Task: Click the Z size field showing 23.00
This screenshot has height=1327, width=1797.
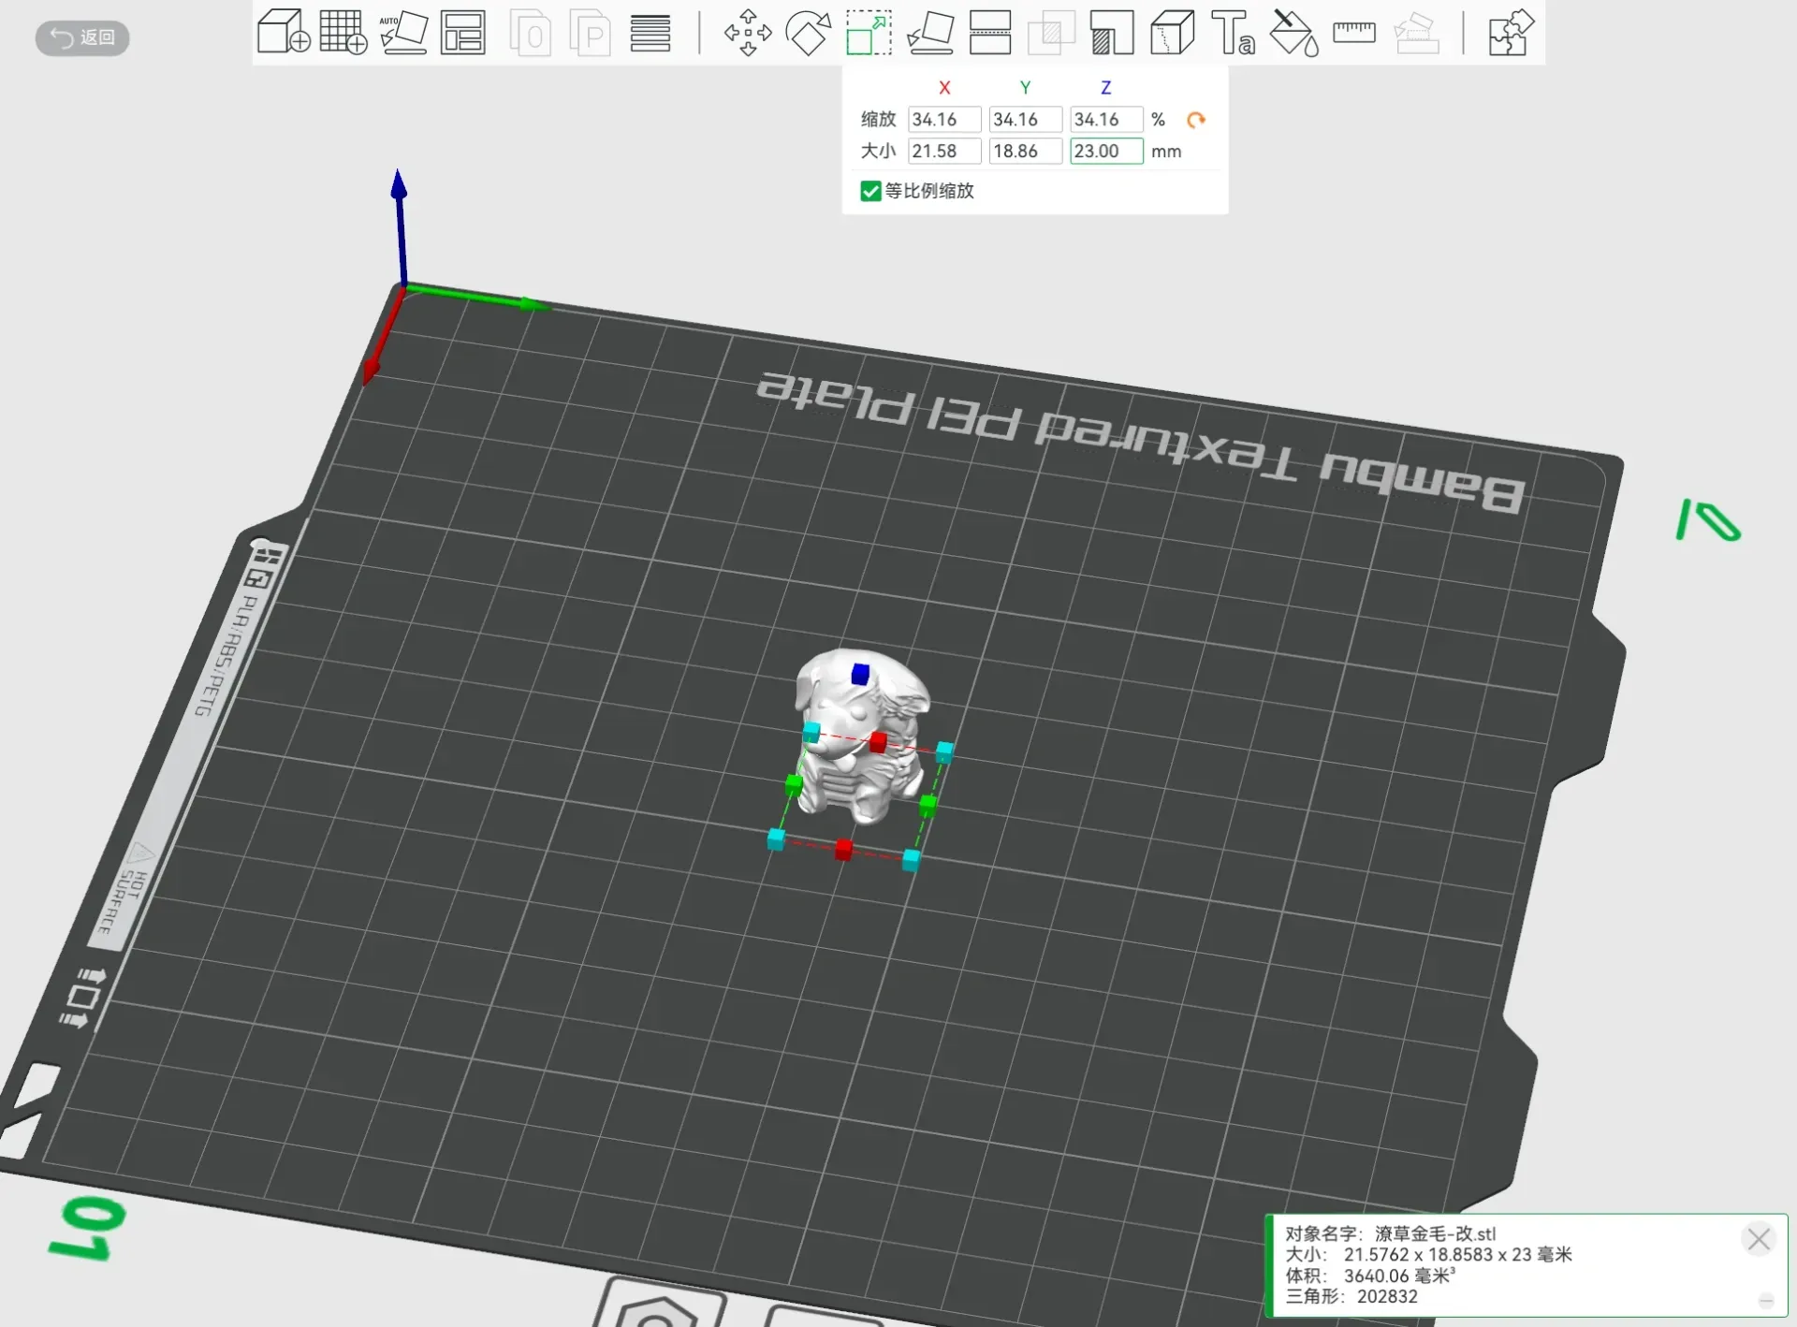Action: pos(1105,151)
